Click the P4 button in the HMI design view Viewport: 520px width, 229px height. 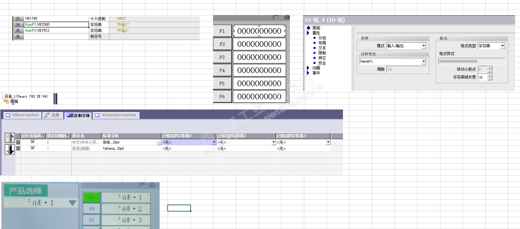pos(222,71)
